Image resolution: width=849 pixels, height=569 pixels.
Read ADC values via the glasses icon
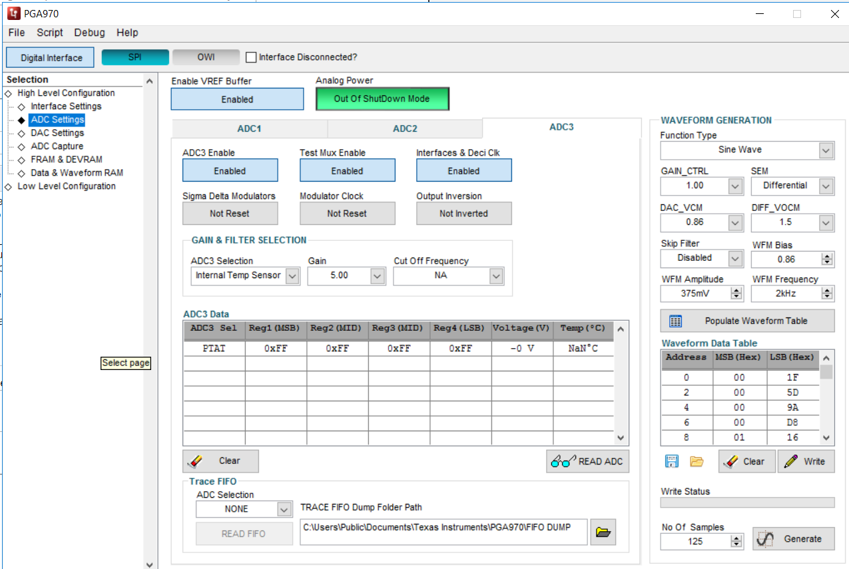[587, 461]
